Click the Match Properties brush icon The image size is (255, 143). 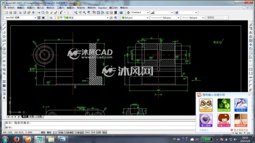click(x=51, y=12)
